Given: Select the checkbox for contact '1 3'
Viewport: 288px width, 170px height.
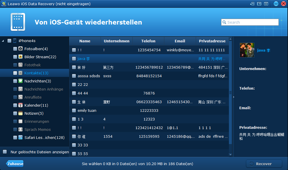Looking at the screenshot, I should click(x=74, y=119).
